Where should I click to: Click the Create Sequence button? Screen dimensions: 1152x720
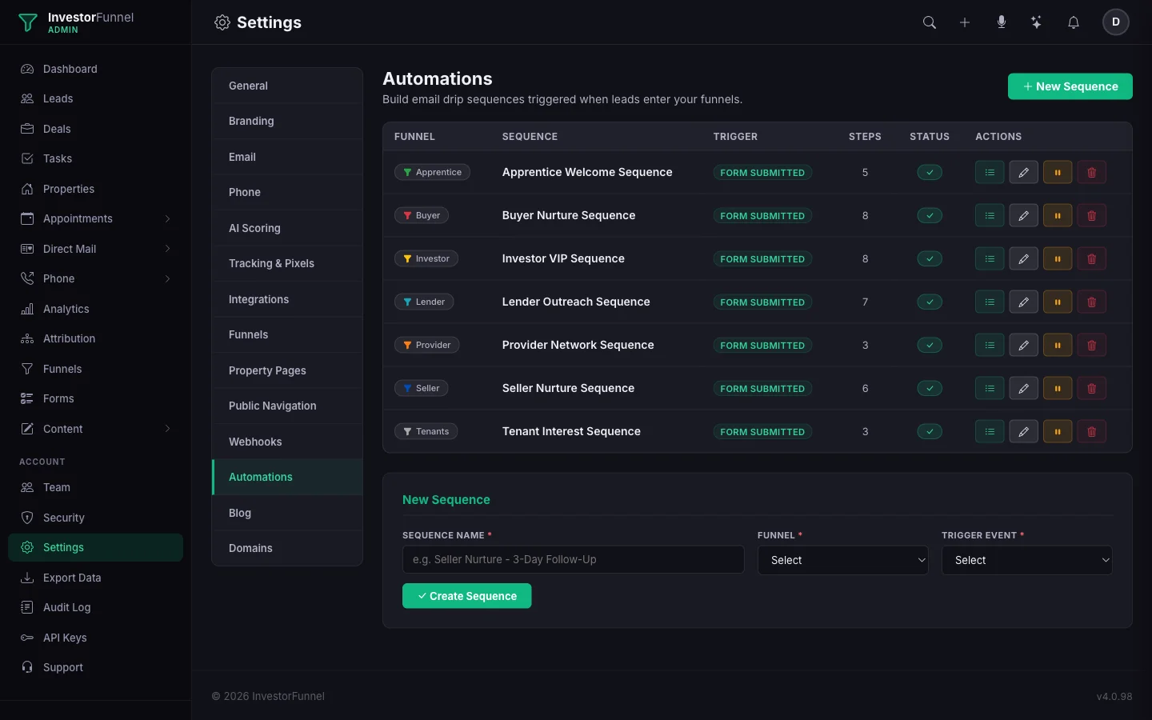tap(466, 596)
